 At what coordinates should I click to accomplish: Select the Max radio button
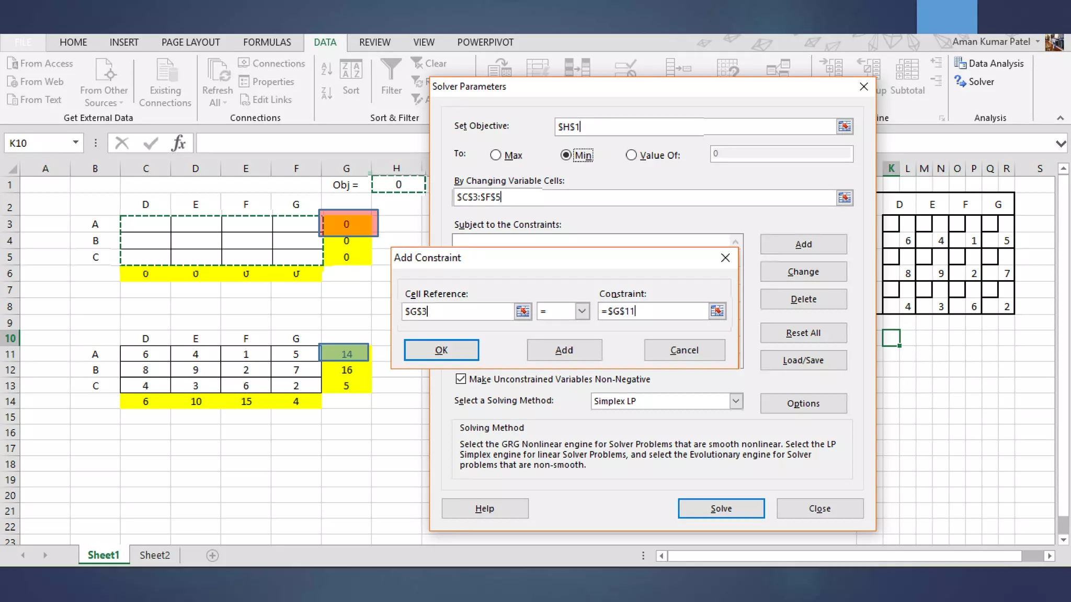coord(496,155)
